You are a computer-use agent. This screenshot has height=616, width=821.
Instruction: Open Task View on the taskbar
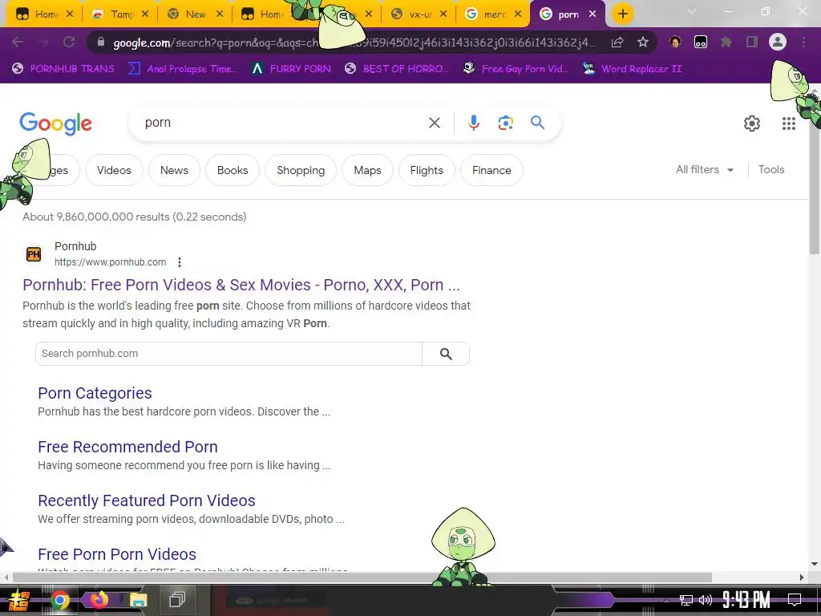(177, 600)
